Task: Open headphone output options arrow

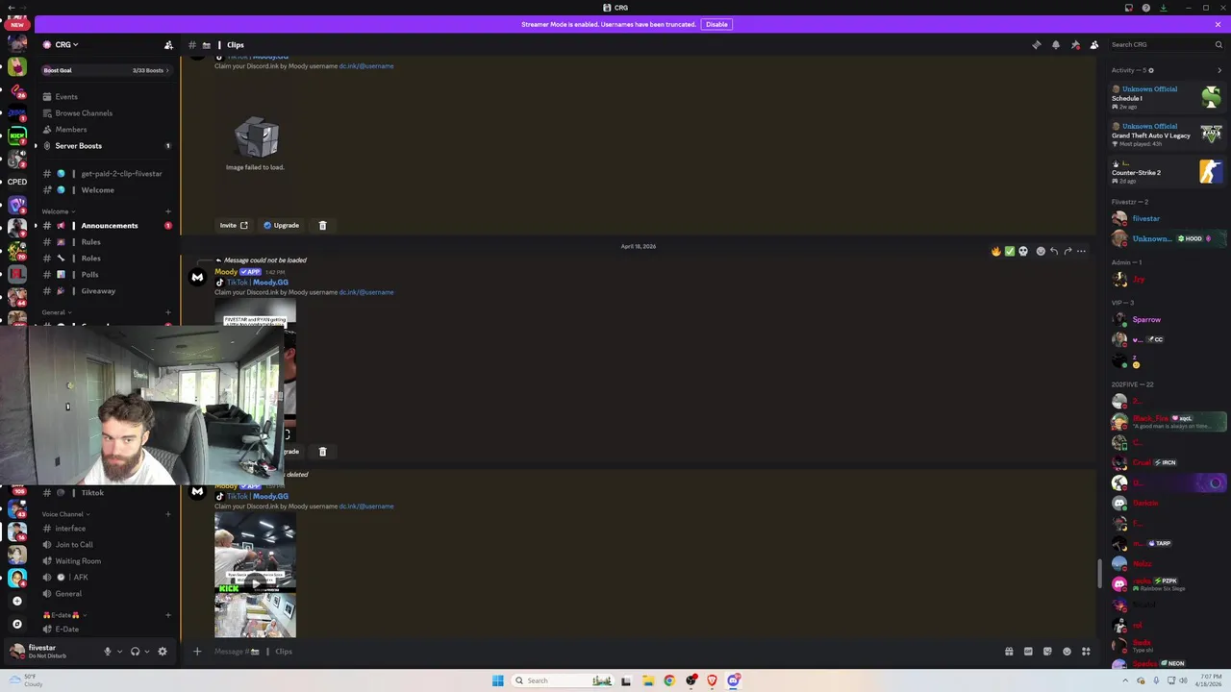Action: point(146,652)
